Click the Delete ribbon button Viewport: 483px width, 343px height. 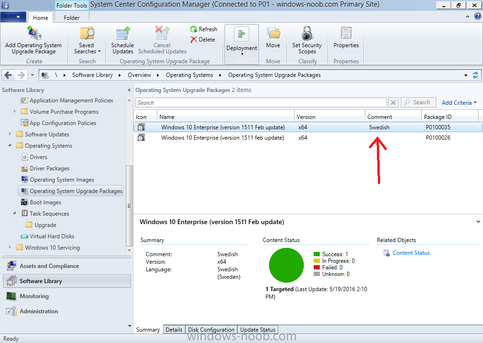coord(203,40)
